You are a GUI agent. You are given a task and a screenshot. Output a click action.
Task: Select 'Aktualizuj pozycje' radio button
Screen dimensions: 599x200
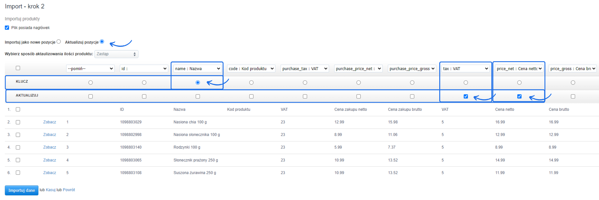pos(102,42)
